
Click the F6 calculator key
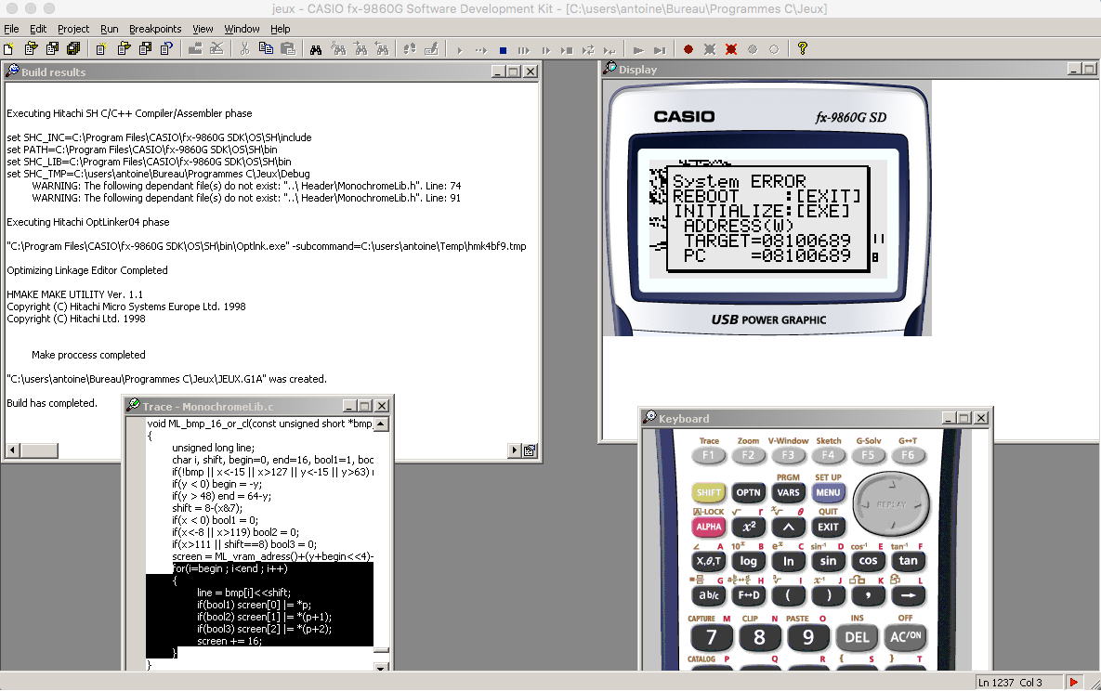coord(908,455)
